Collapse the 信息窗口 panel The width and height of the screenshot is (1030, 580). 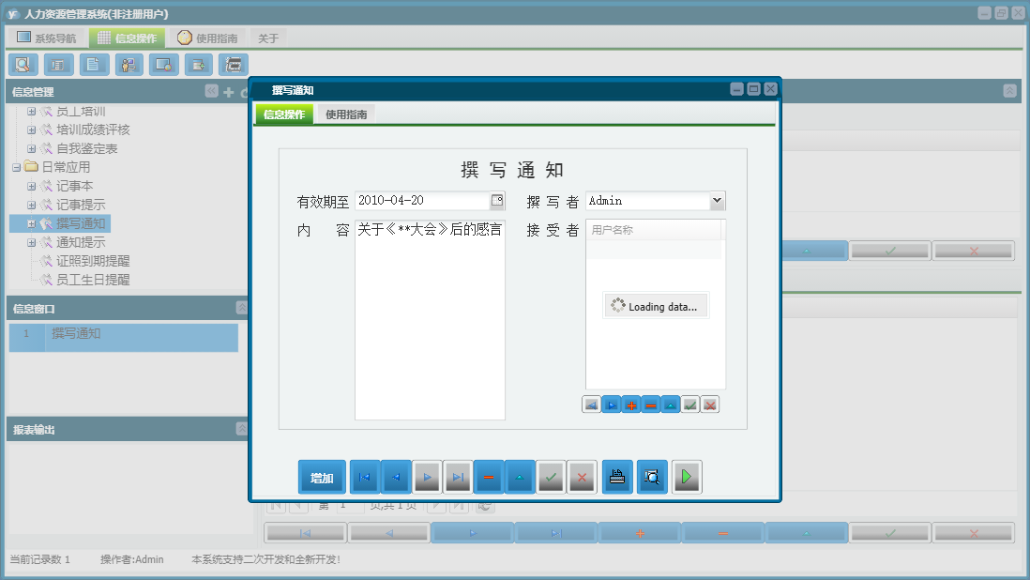click(242, 308)
